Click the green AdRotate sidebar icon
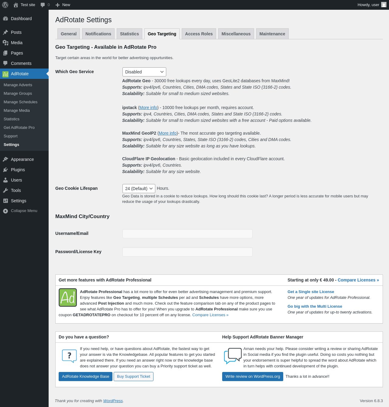The width and height of the screenshot is (389, 407). [5, 74]
